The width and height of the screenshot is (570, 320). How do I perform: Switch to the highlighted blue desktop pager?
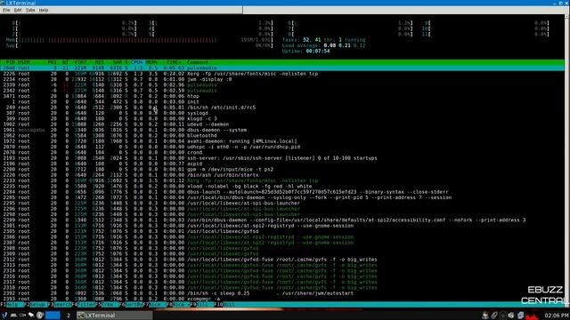[53, 316]
